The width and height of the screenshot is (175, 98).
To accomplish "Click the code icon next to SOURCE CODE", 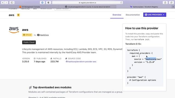I will (66, 59).
